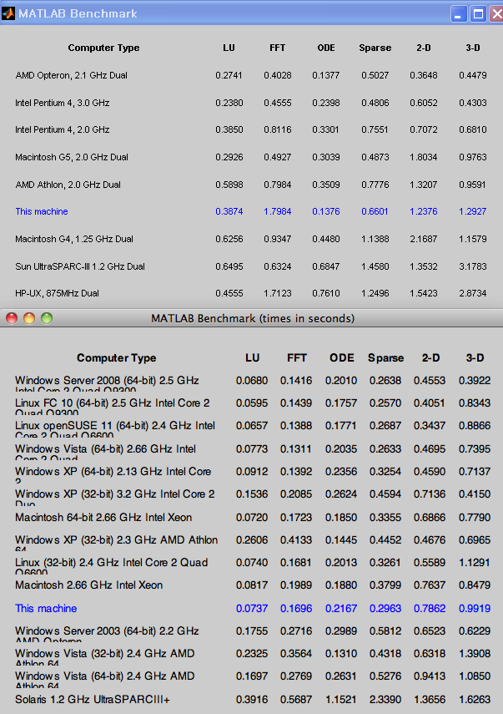Click the blue LU value 0.3874
Image resolution: width=503 pixels, height=714 pixels.
coord(229,211)
